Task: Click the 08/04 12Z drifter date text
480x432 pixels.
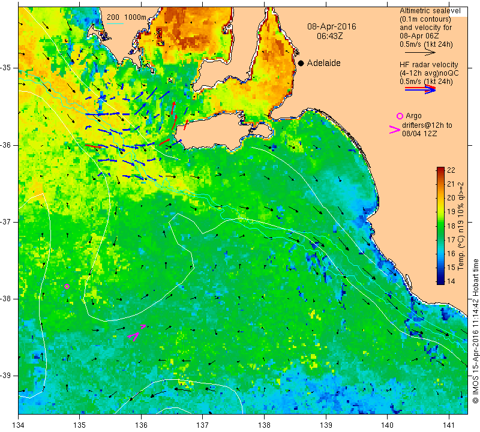Action: pos(419,133)
